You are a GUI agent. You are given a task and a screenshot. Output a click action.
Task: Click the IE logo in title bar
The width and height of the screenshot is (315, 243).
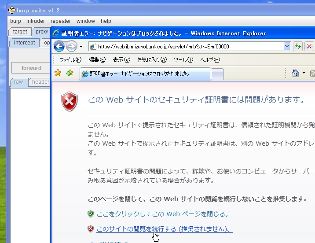coord(56,33)
